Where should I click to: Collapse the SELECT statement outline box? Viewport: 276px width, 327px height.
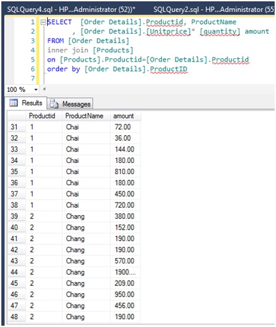pos(43,22)
